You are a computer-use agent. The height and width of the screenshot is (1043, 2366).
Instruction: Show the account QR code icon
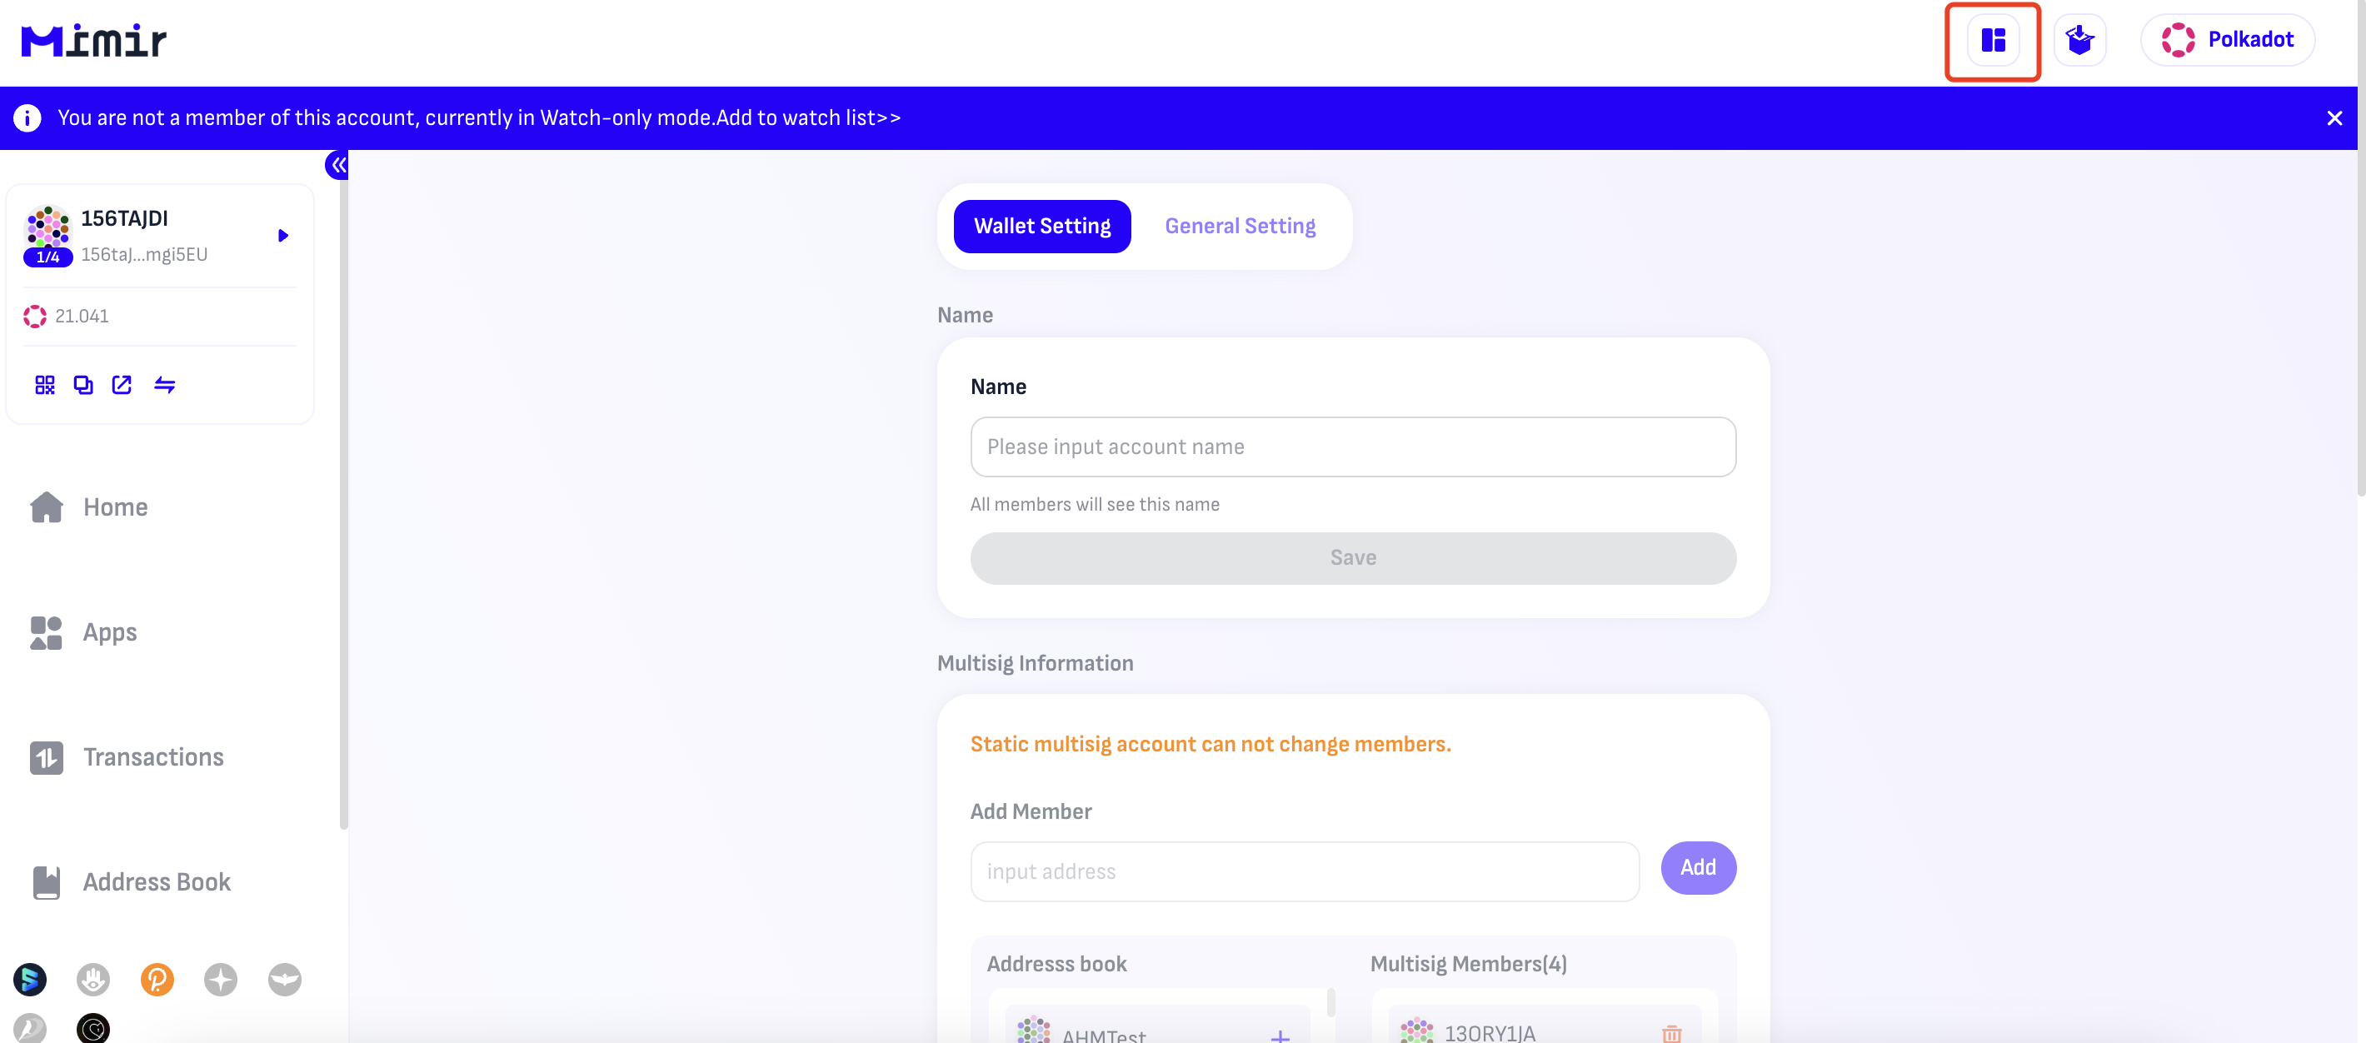tap(45, 385)
